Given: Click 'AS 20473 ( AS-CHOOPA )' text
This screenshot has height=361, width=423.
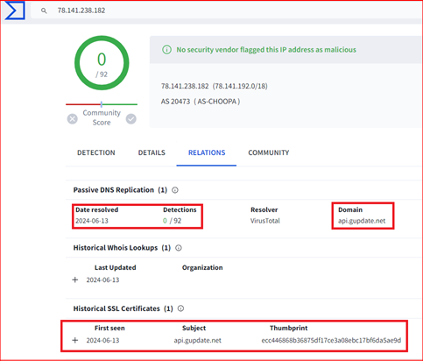Looking at the screenshot, I should click(201, 102).
